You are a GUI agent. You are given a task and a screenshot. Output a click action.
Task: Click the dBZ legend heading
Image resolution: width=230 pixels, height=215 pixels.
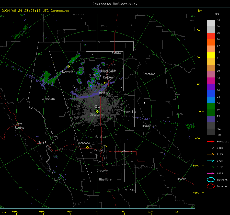point(217,14)
